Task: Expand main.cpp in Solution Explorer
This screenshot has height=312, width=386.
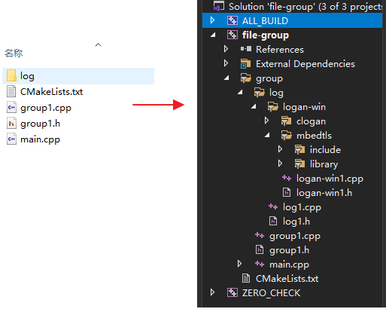Action: tap(239, 264)
